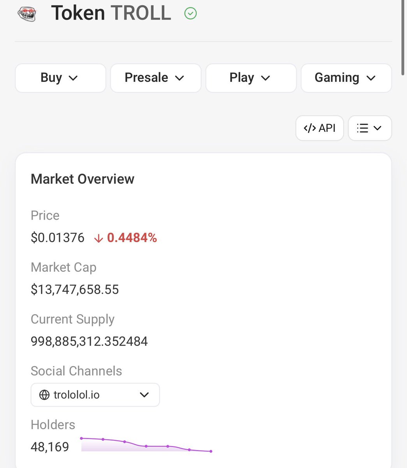The height and width of the screenshot is (468, 407).
Task: Click the Token TROLL title
Action: [111, 13]
